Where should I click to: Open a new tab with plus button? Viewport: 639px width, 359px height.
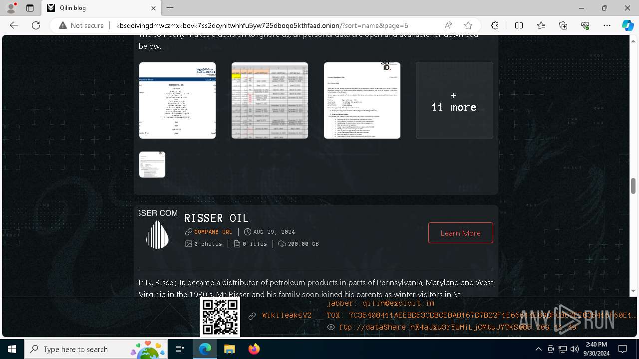pos(170,8)
